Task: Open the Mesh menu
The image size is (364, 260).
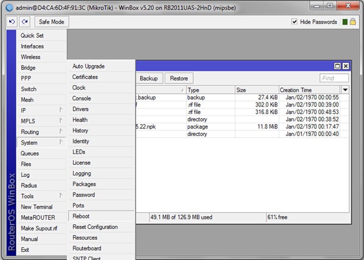Action: point(41,100)
